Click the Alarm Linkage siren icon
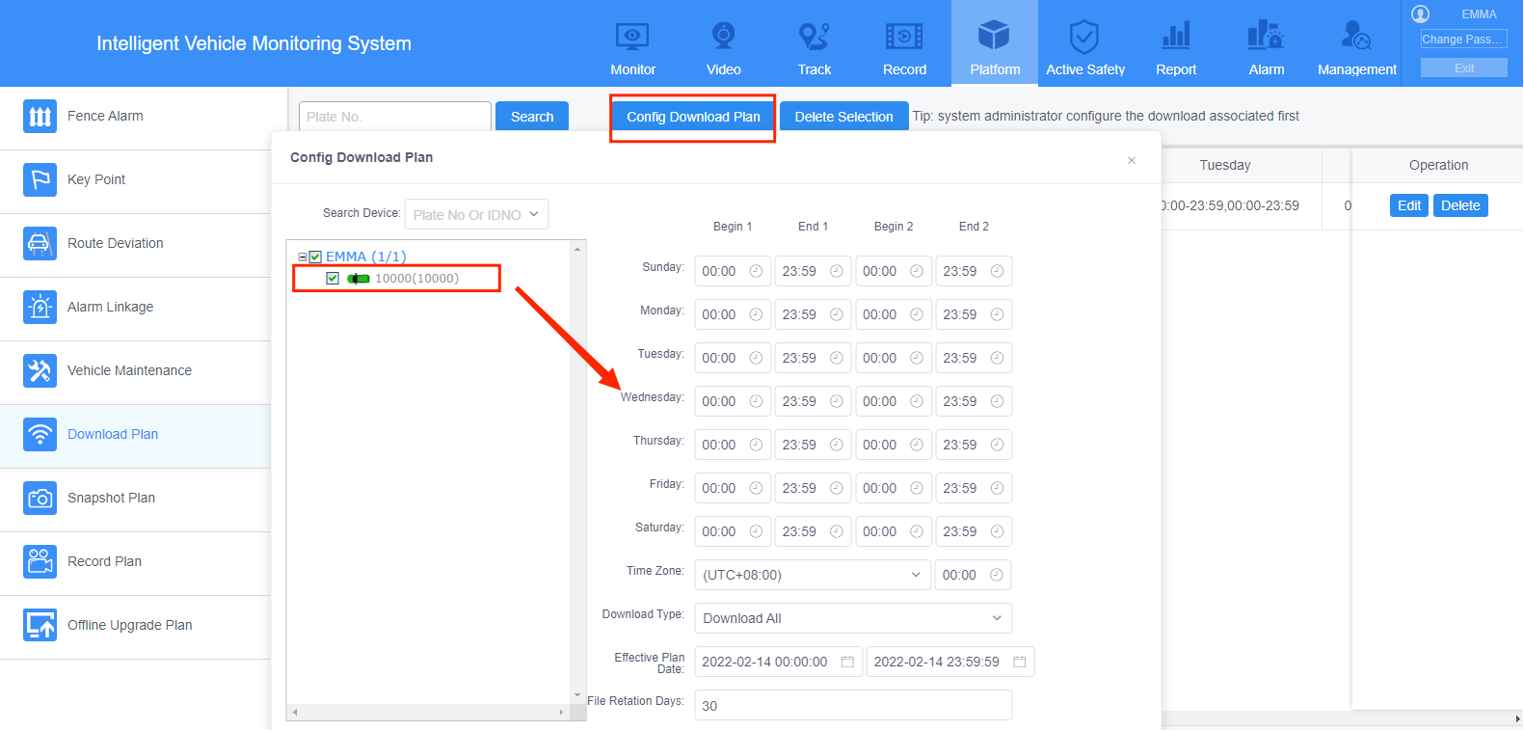Screen dimensions: 1524x731 (40, 308)
